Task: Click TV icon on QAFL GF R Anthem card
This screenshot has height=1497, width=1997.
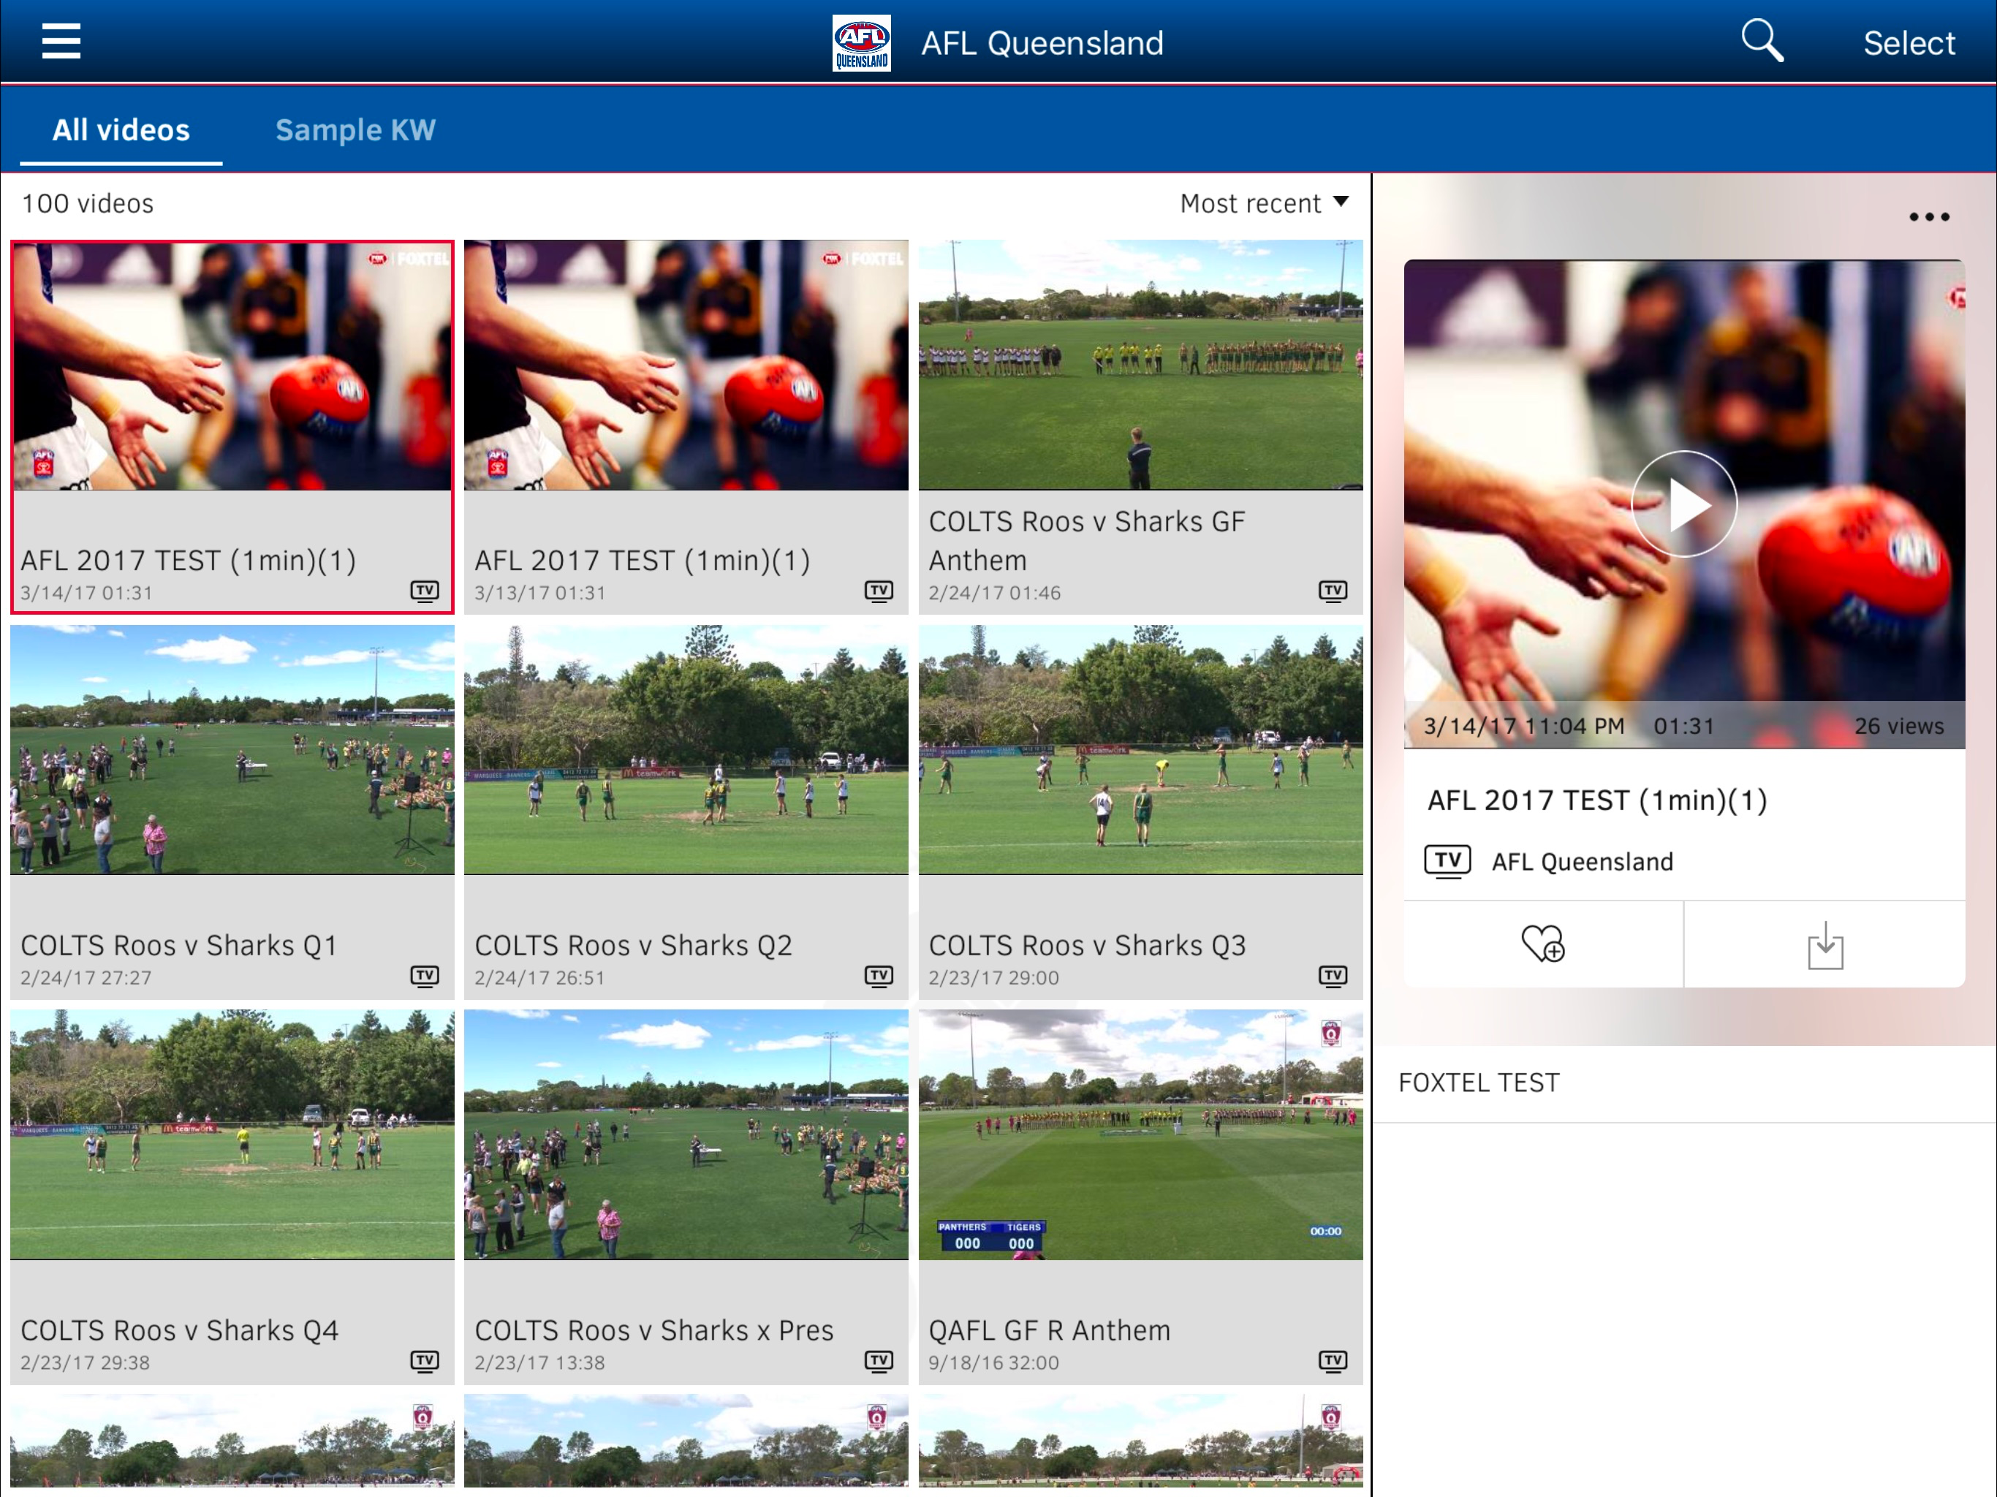Action: [1333, 1360]
